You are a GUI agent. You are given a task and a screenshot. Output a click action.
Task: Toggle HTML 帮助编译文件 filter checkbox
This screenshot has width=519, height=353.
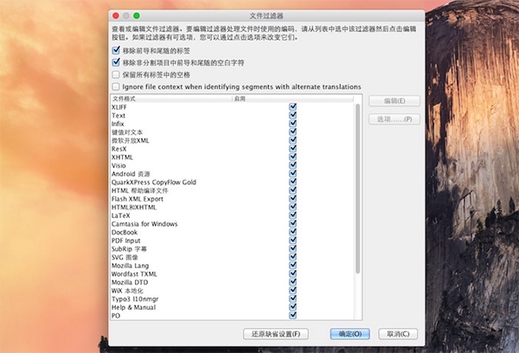click(x=293, y=190)
